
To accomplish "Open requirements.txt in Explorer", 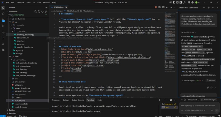I will click(21, 104).
